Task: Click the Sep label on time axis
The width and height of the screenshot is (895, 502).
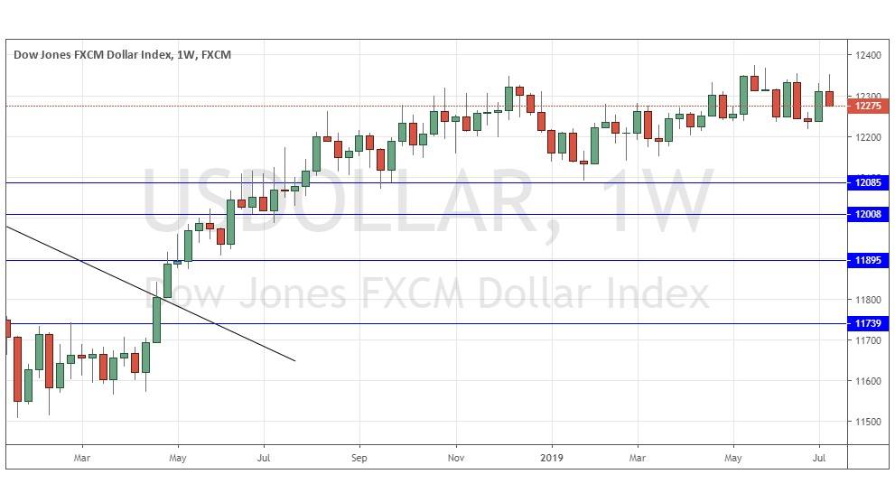Action: [x=359, y=457]
